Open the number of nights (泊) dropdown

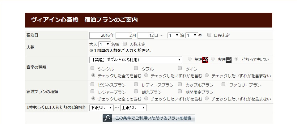pos(174,35)
